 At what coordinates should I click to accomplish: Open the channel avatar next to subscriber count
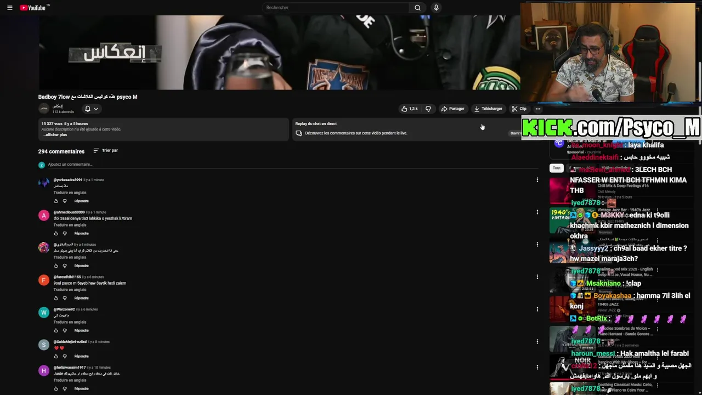(44, 109)
